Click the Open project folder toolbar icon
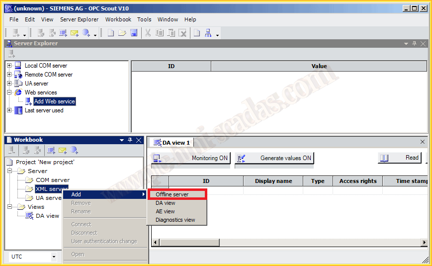 [122, 33]
